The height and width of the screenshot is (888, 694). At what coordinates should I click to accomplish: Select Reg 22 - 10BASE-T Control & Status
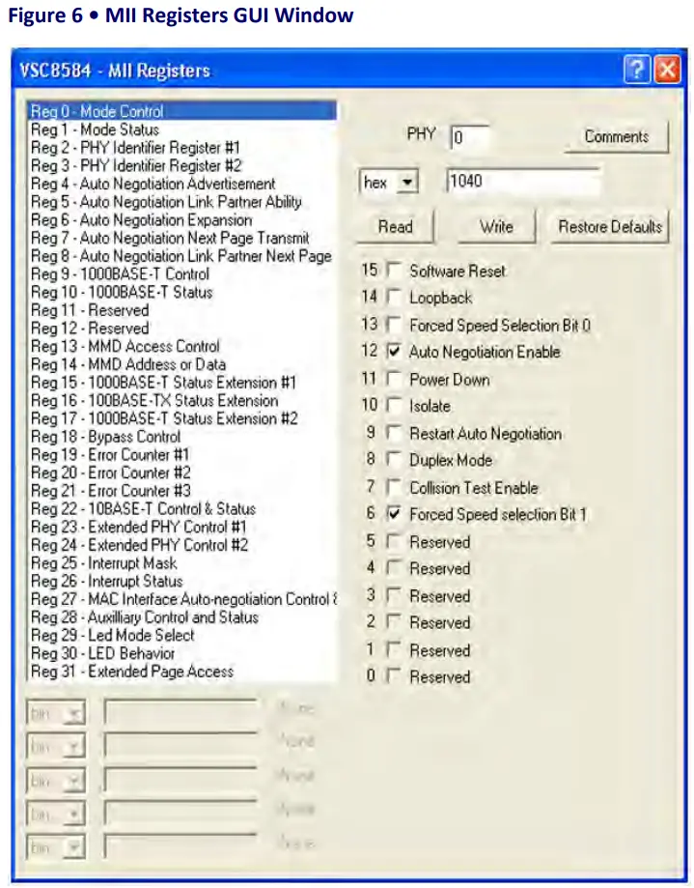pyautogui.click(x=182, y=508)
